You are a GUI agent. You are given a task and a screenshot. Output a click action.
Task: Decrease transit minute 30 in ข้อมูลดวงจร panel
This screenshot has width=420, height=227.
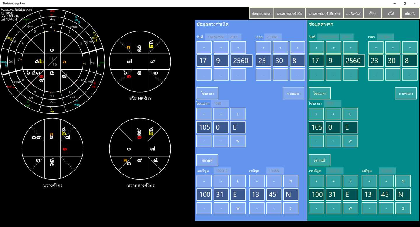pos(393,75)
